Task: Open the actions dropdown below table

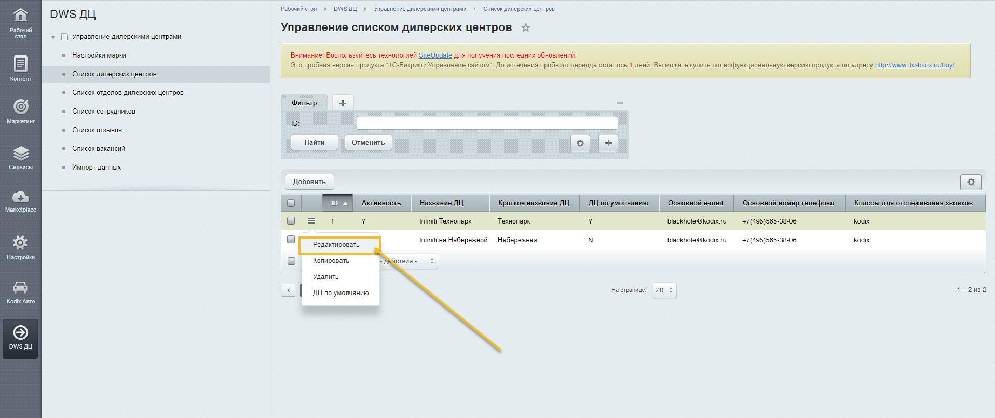Action: 408,261
